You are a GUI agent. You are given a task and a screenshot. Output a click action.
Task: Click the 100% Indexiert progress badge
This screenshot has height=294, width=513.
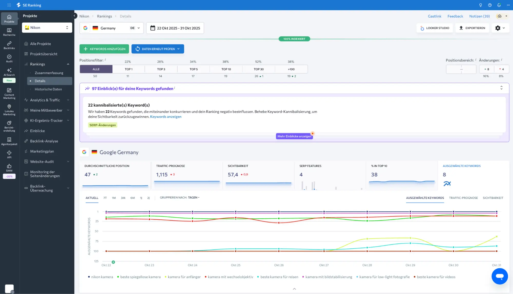tap(294, 39)
